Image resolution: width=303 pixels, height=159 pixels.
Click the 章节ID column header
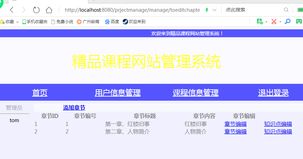click(x=50, y=116)
